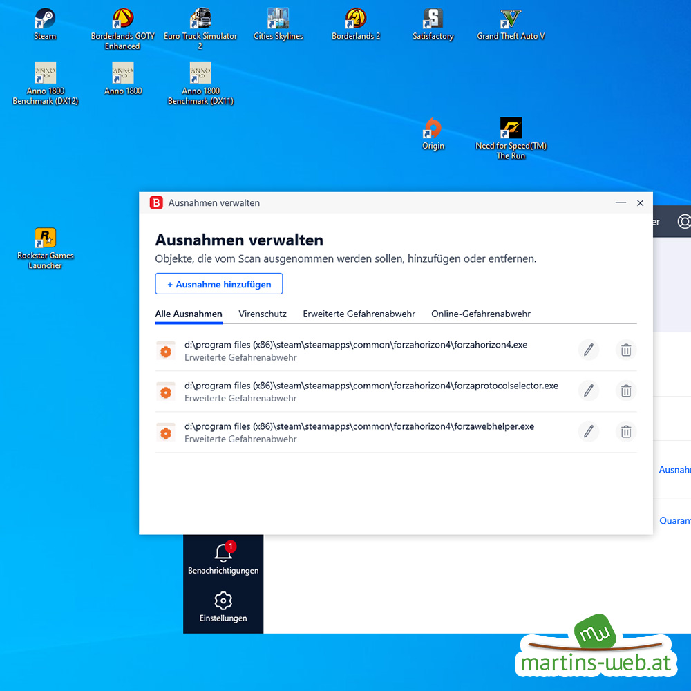
Task: Open Rockstar Games Launcher shortcut
Action: (45, 249)
